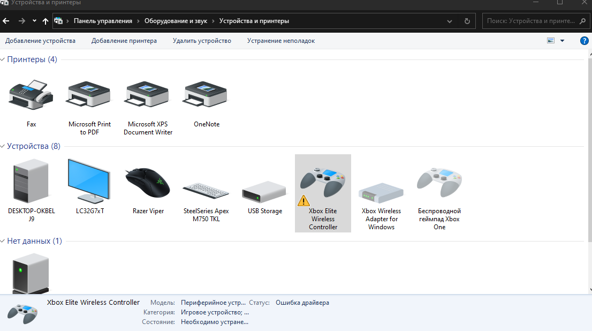The height and width of the screenshot is (331, 592).
Task: Click the Игровое устройство; ... category value
Action: 215,312
